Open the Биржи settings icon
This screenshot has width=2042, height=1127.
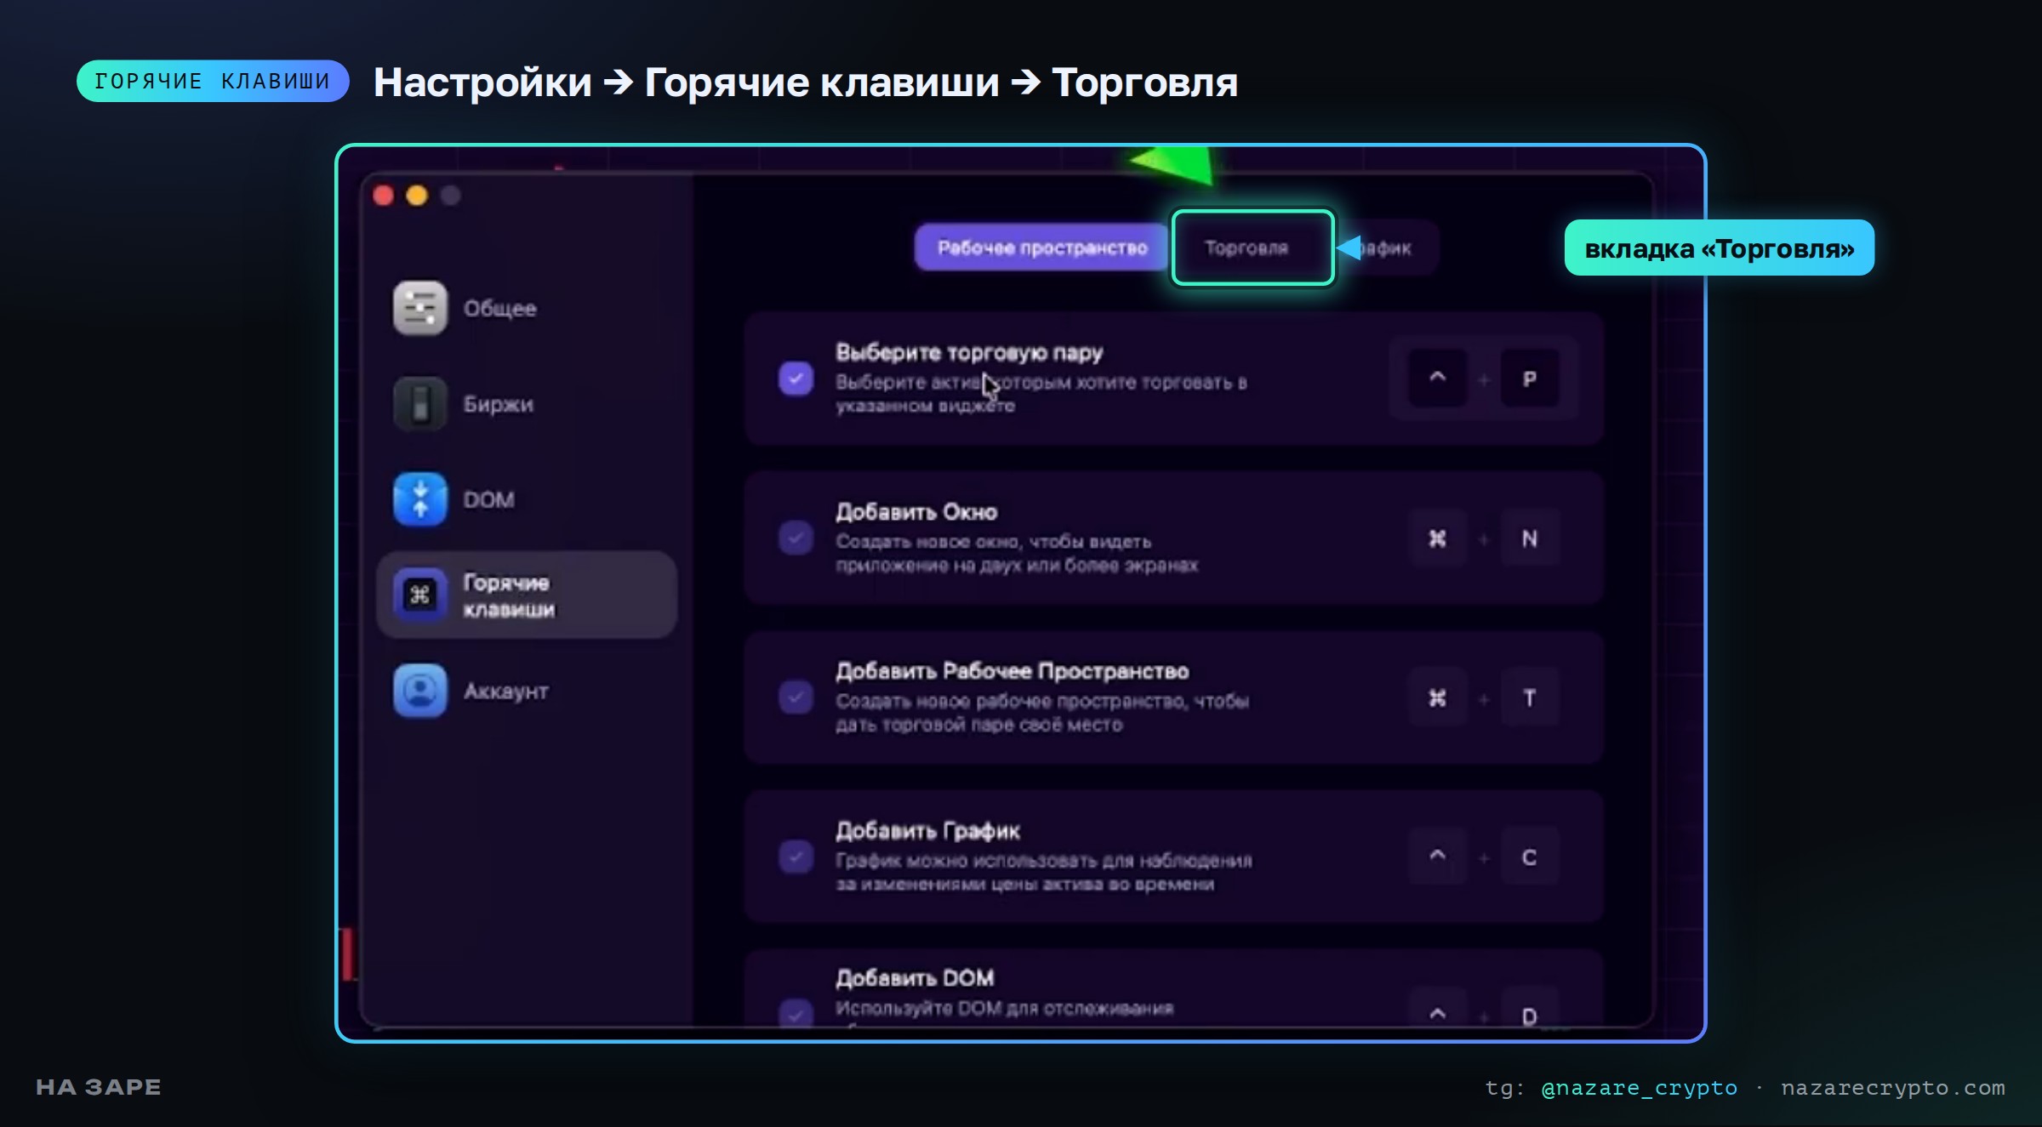tap(419, 404)
